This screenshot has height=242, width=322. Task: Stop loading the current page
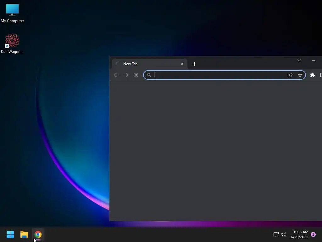click(136, 75)
